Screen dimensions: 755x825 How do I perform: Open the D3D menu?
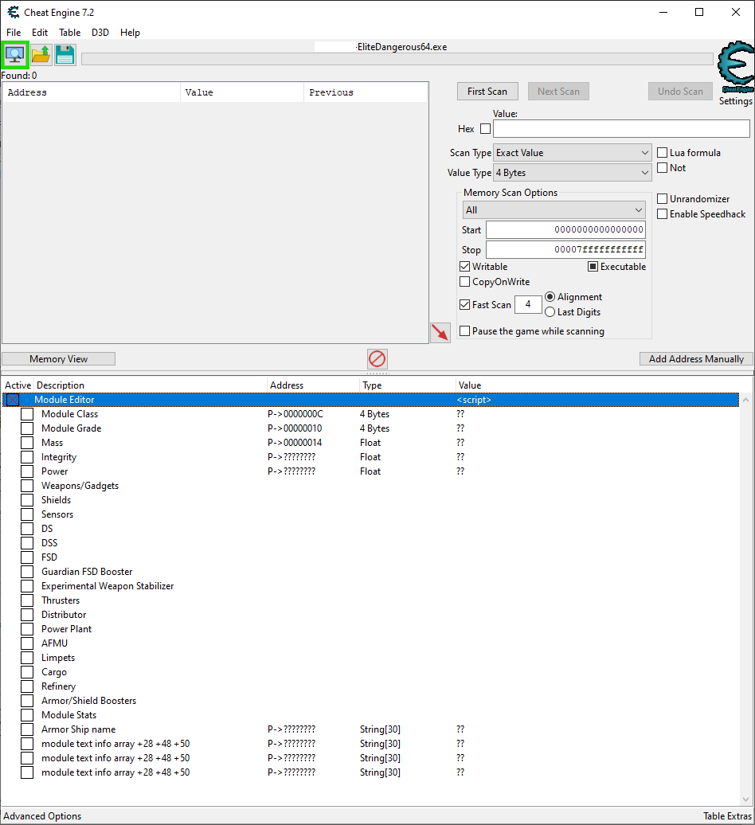(x=100, y=33)
